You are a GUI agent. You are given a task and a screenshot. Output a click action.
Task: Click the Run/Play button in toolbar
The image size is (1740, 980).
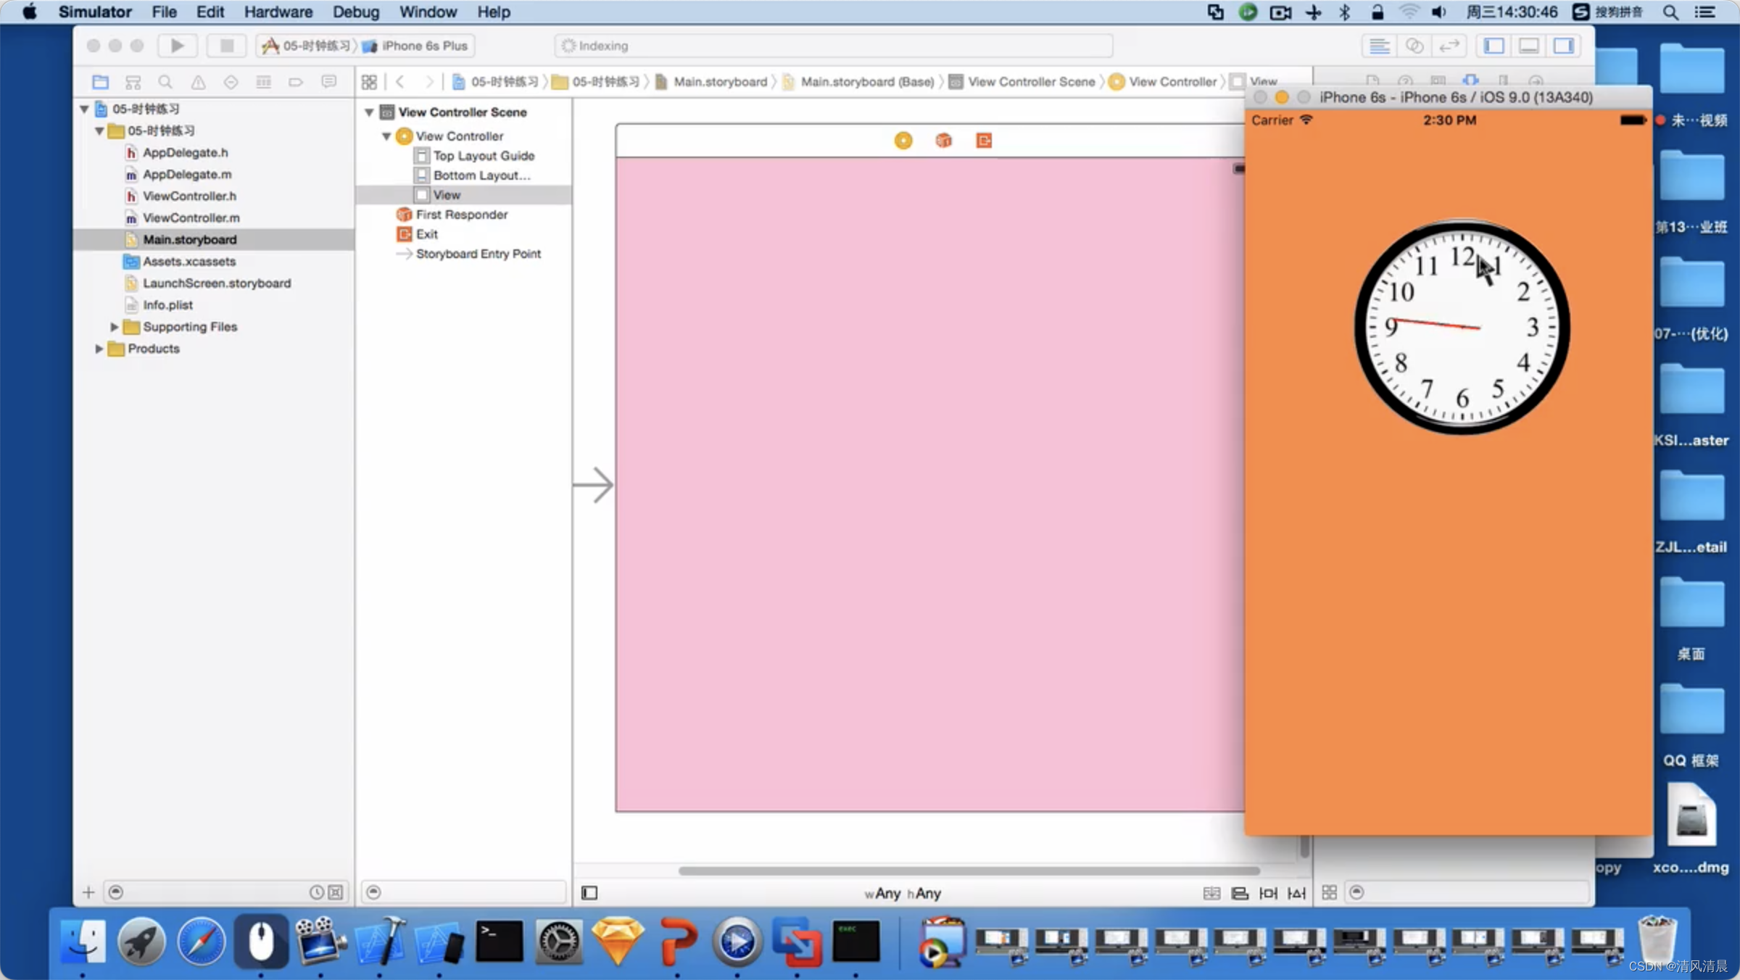tap(175, 46)
